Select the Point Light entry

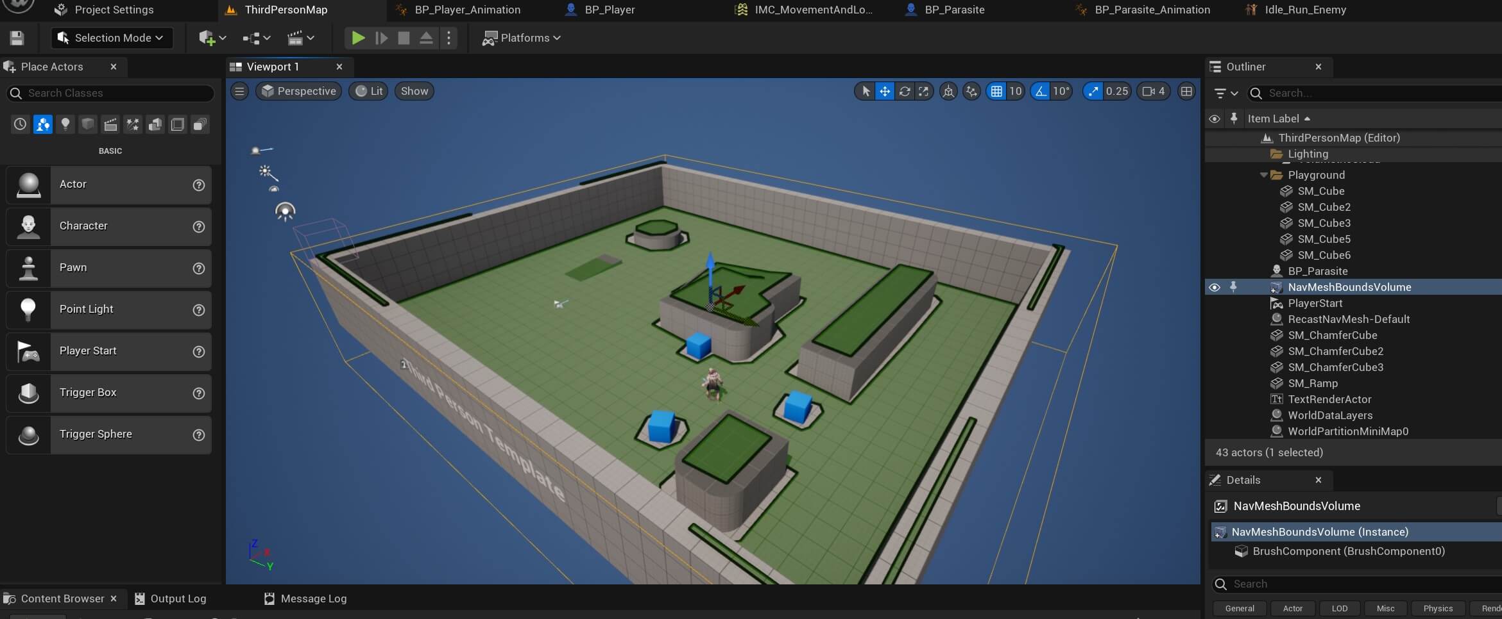(x=108, y=310)
